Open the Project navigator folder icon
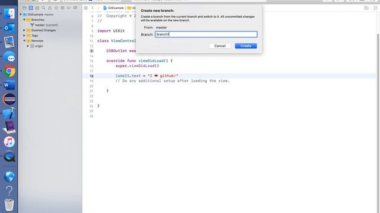This screenshot has width=380, height=213. pos(24,8)
